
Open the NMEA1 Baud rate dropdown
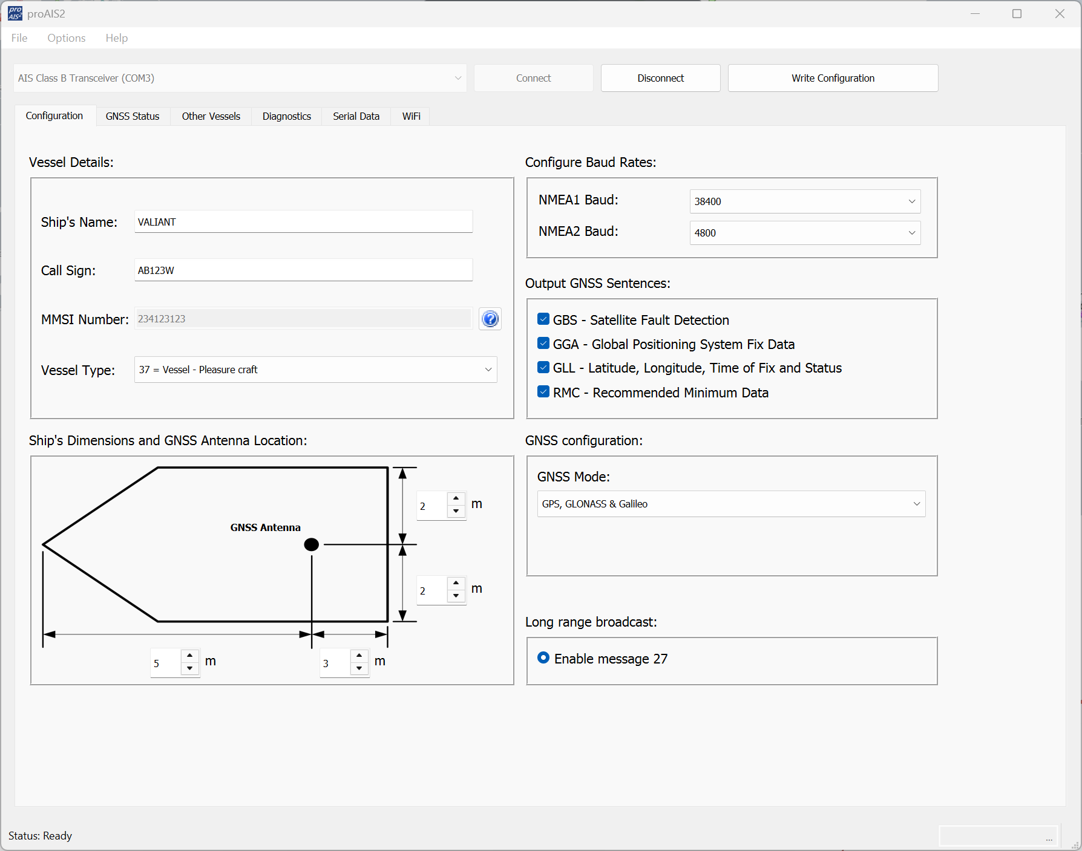(x=804, y=201)
